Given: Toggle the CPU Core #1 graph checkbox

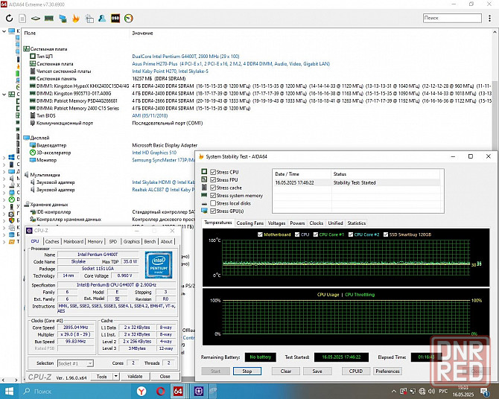Looking at the screenshot, I should click(315, 234).
